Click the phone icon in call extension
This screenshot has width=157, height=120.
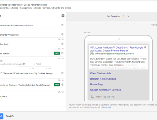click(92, 97)
